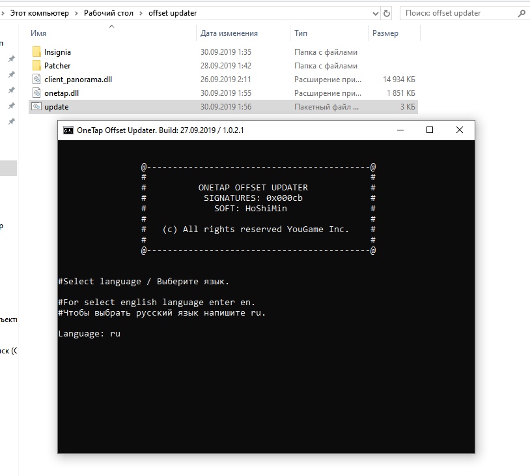530x476 pixels.
Task: Click the date 28.09.2019 1:42 of Patcher
Action: click(226, 66)
